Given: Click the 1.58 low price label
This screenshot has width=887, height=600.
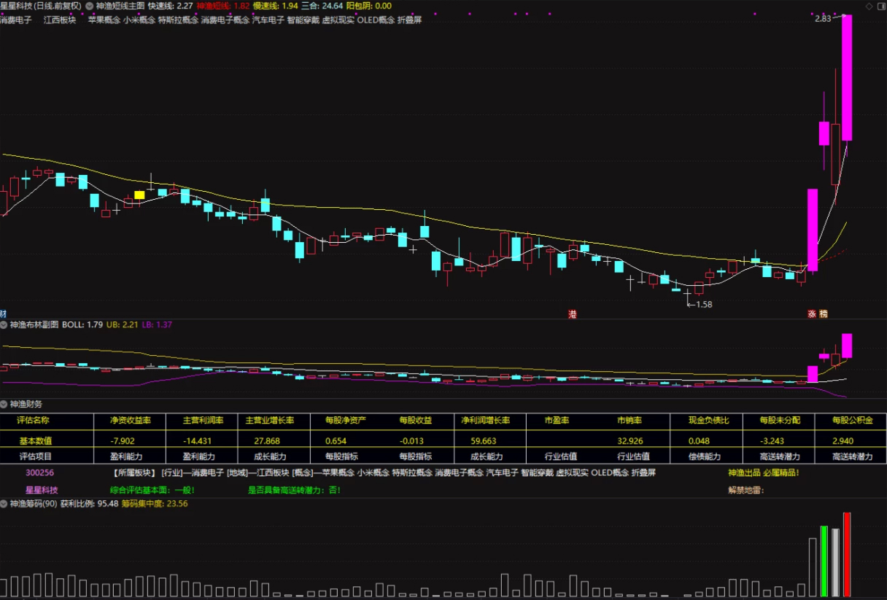Looking at the screenshot, I should click(703, 304).
